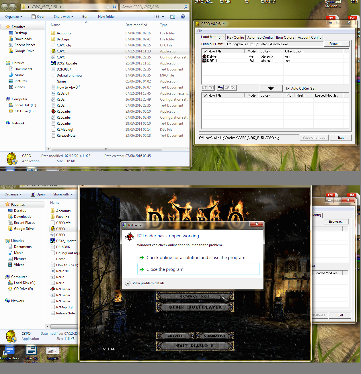Viewport: 361px width, 374px height.
Task: Select the Load Manager tab
Action: click(x=212, y=37)
